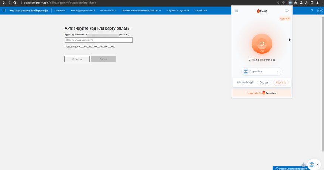324x170 pixels.
Task: Click the browser back arrow
Action: [4, 3]
